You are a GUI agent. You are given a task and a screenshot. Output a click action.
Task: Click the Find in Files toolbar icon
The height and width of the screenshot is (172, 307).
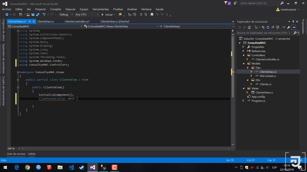point(120,15)
